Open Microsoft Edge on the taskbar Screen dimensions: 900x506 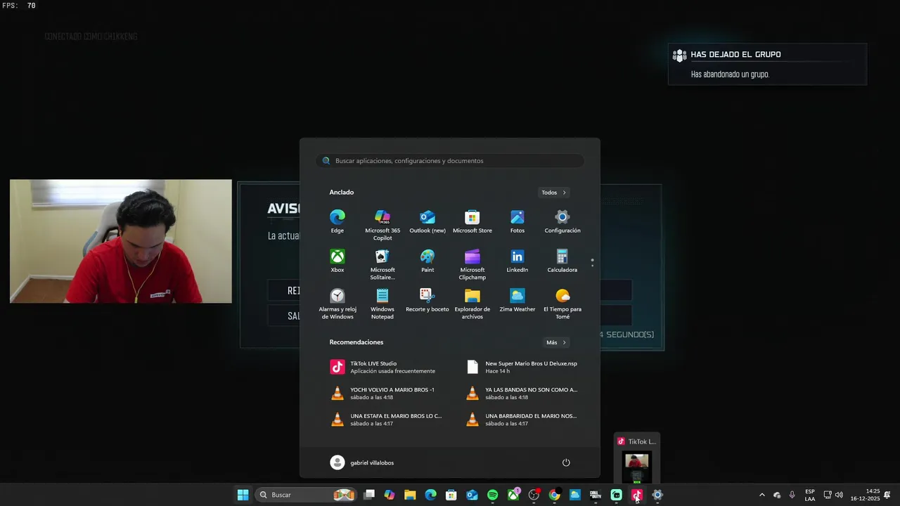click(430, 495)
